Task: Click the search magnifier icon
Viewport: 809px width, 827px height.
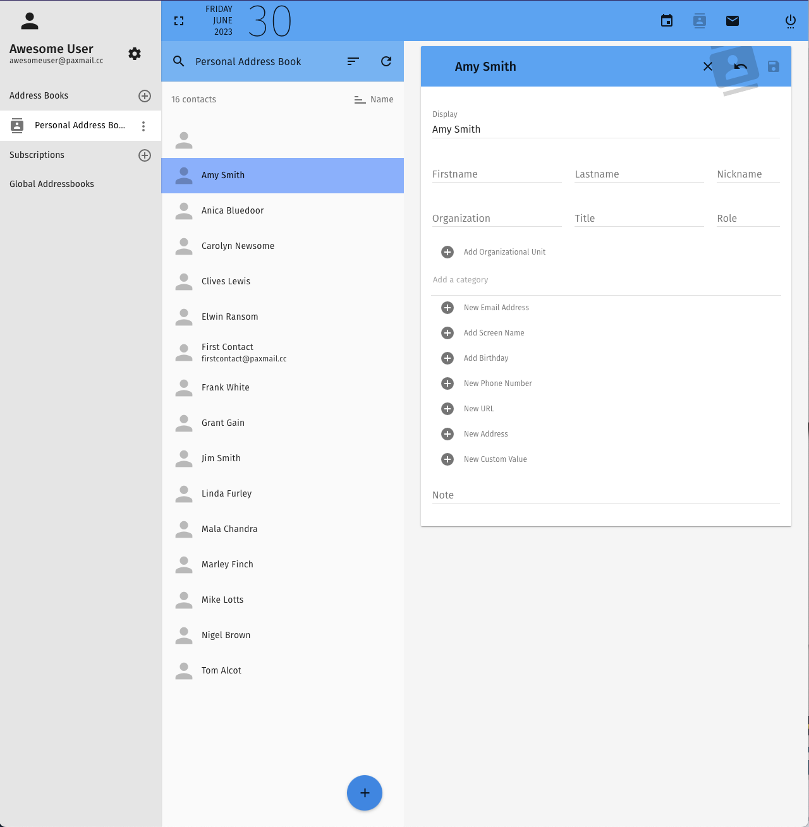Action: 179,61
